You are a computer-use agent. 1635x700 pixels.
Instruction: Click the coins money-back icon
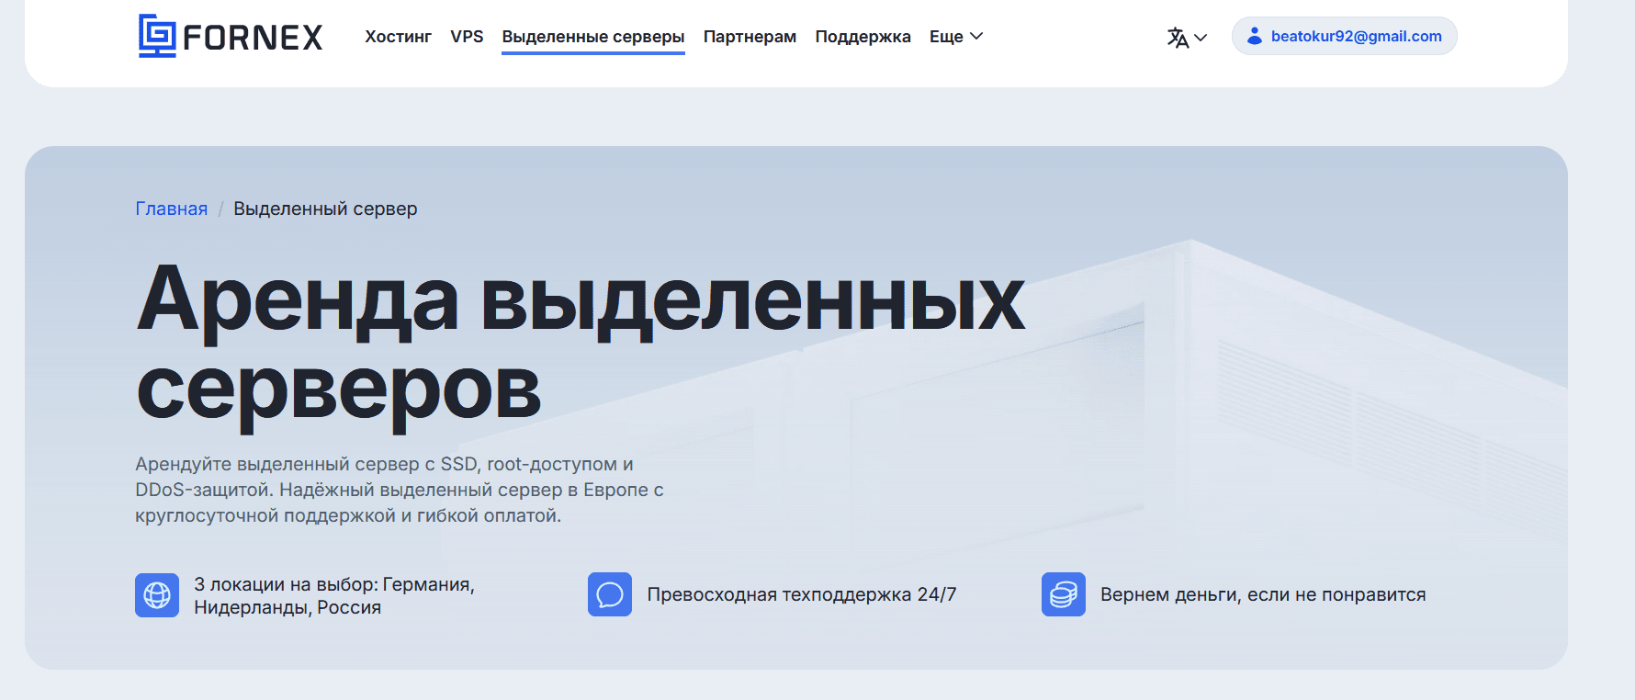(1063, 595)
